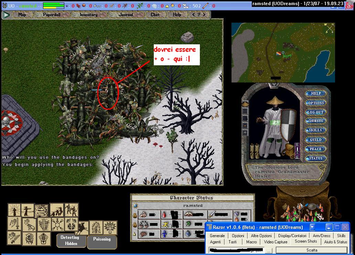The image size is (355, 255).
Task: Click the browse '...' button in Razor
Action: click(x=269, y=251)
